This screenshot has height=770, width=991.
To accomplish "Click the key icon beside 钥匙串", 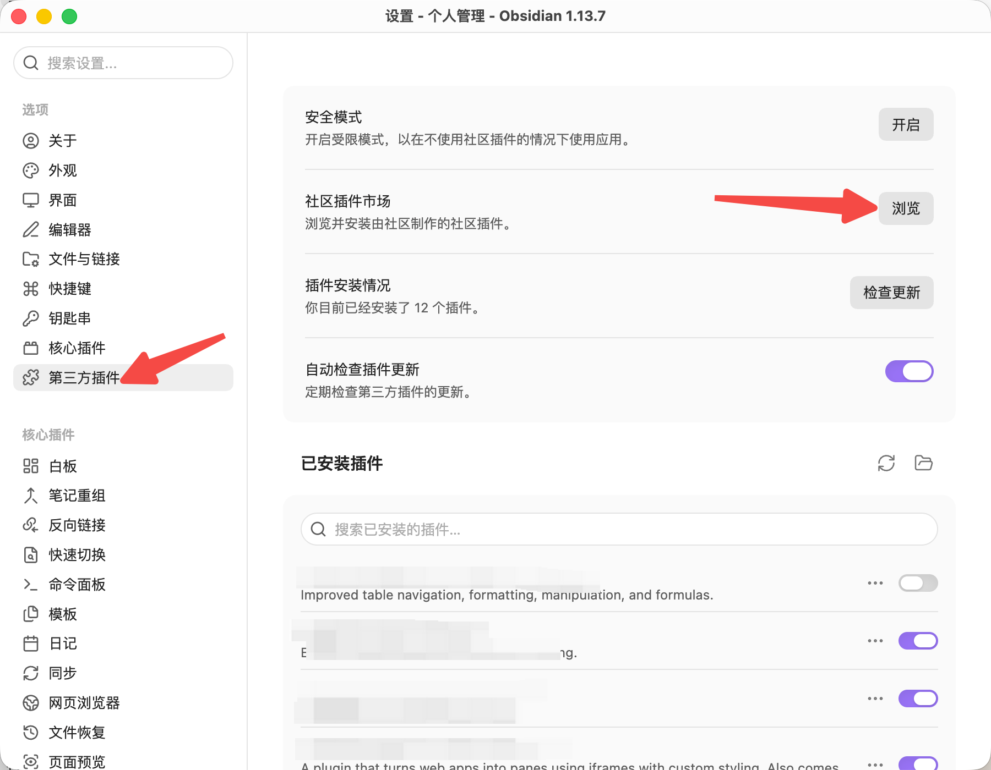I will point(31,318).
